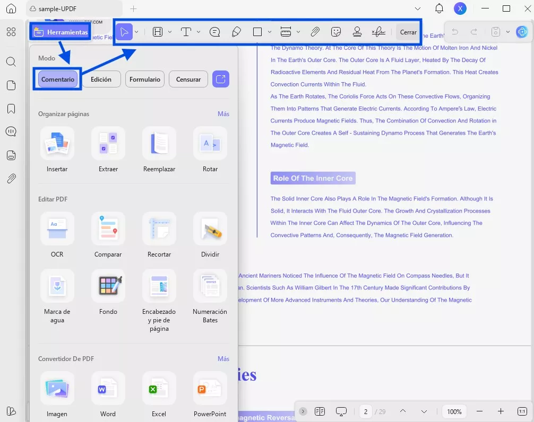The image size is (534, 422).
Task: Undo the last action
Action: [x=455, y=32]
